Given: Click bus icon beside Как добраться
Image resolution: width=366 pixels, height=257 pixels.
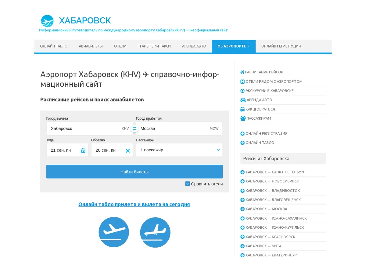Looking at the screenshot, I should coord(242,109).
